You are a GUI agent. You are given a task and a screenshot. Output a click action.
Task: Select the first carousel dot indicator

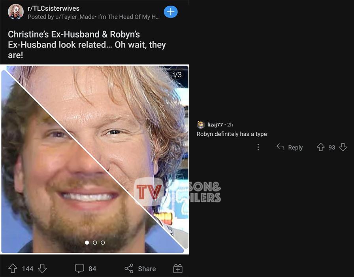pyautogui.click(x=87, y=243)
